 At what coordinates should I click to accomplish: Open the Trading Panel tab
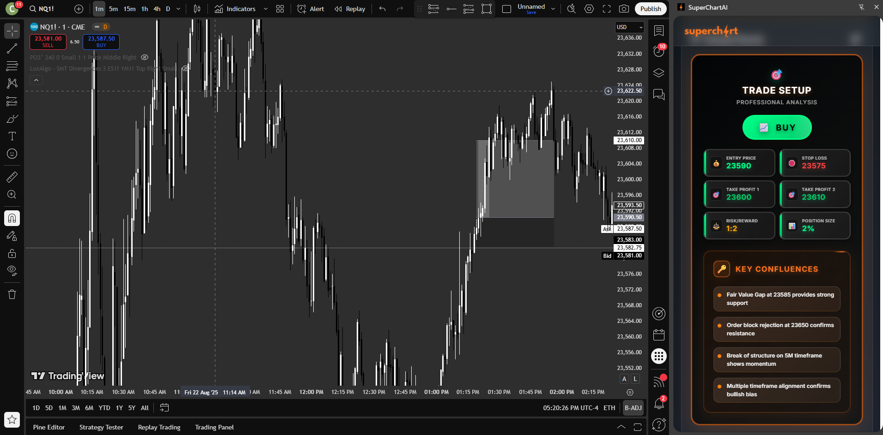coord(214,427)
